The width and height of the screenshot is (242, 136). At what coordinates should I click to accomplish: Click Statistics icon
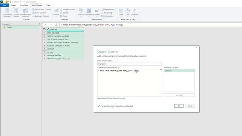81,11
